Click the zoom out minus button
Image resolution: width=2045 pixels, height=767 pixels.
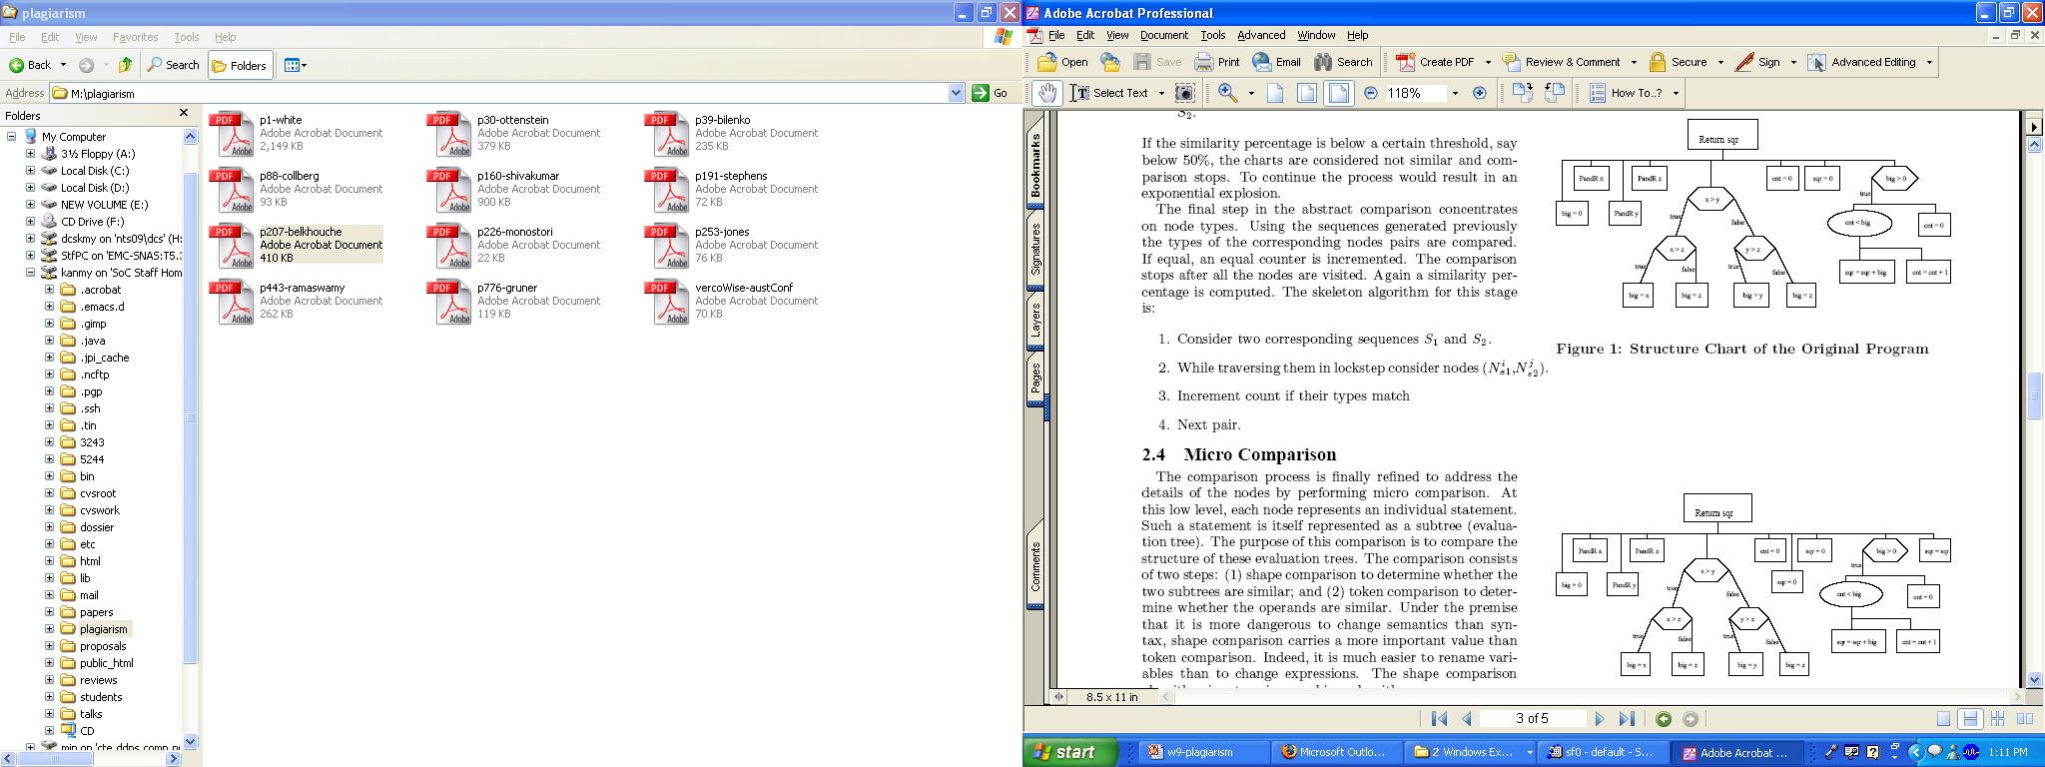(x=1371, y=93)
